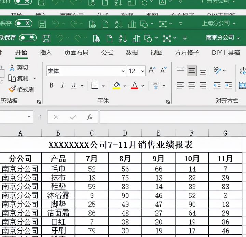This screenshot has width=246, height=237.
Task: Expand fill color dropdown arrow
Action: pyautogui.click(x=125, y=85)
